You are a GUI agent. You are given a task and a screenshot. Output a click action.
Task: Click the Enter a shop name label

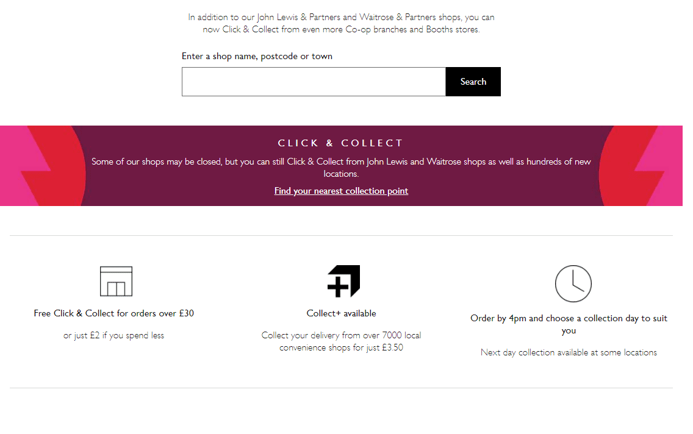[257, 55]
